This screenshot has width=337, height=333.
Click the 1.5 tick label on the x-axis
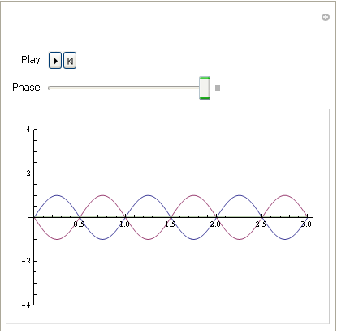click(170, 224)
